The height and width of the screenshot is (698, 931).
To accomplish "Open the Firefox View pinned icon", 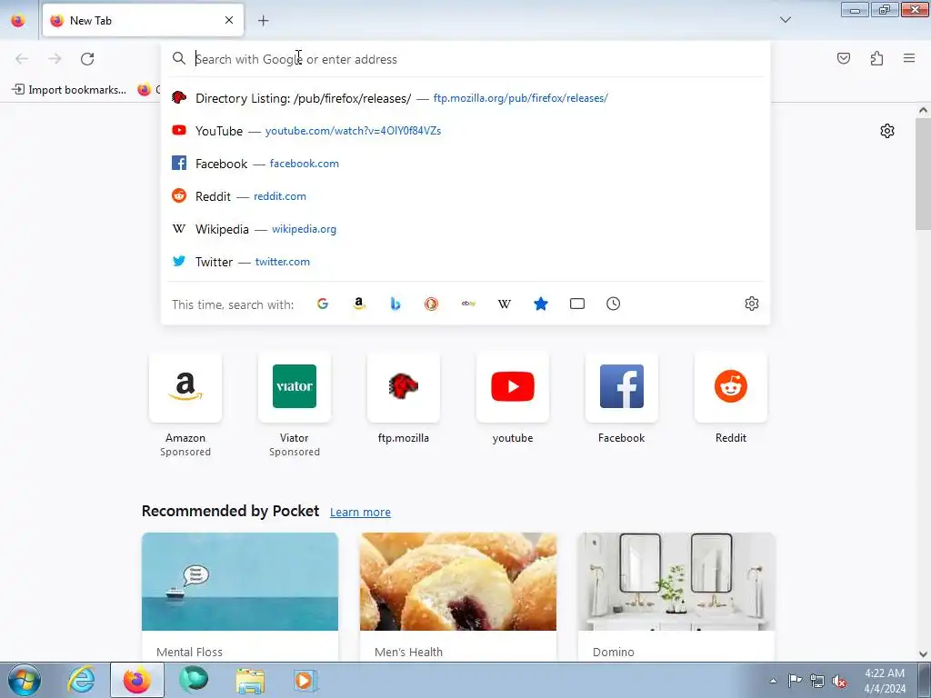I will coord(18,20).
